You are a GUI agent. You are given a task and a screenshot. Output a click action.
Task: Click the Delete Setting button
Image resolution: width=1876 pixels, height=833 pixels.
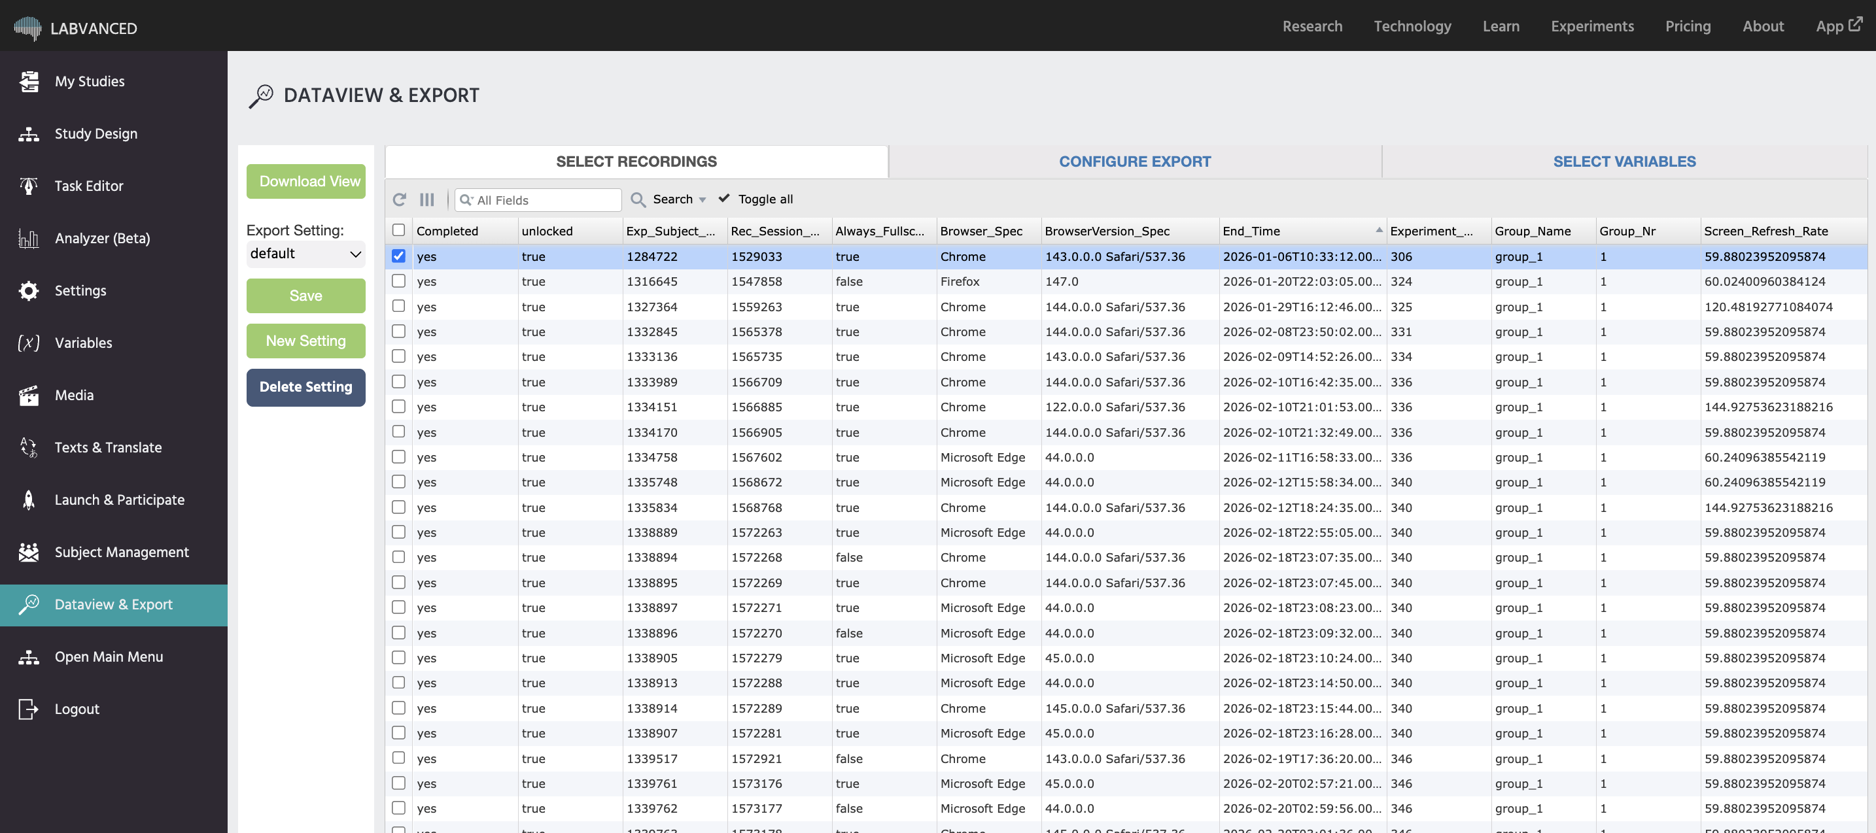(306, 387)
